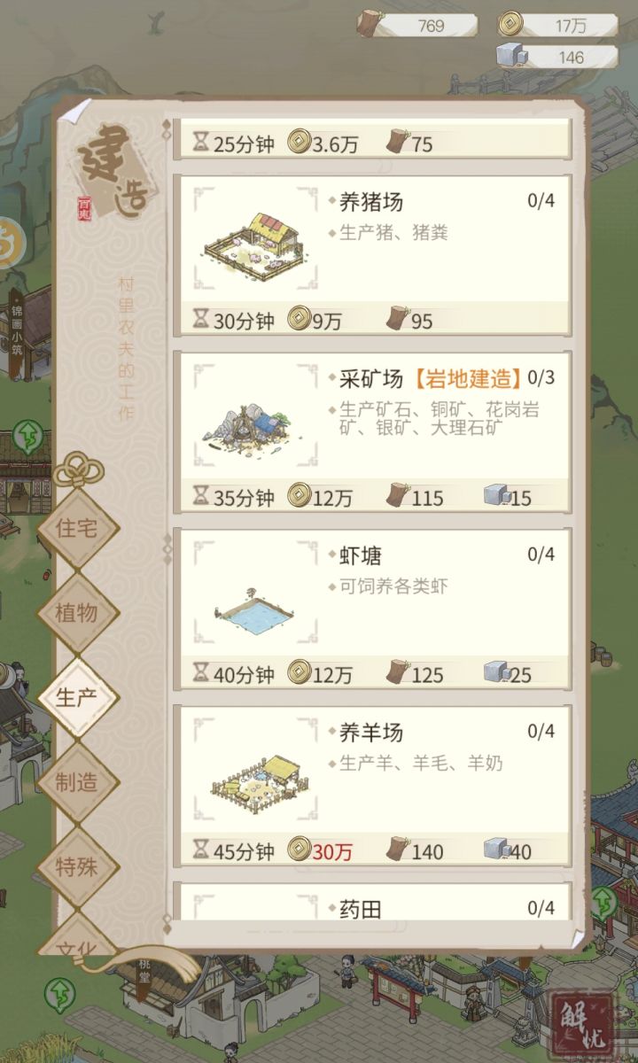Tap the coin cost icon for 养羊场
The height and width of the screenshot is (1063, 638).
(x=299, y=850)
